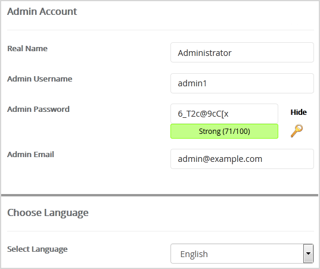Click the Admin Email field
This screenshot has width=320, height=269.
242,159
